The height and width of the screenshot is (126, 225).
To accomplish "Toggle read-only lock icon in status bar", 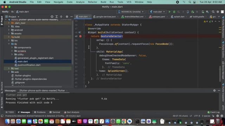I will coord(213,116).
